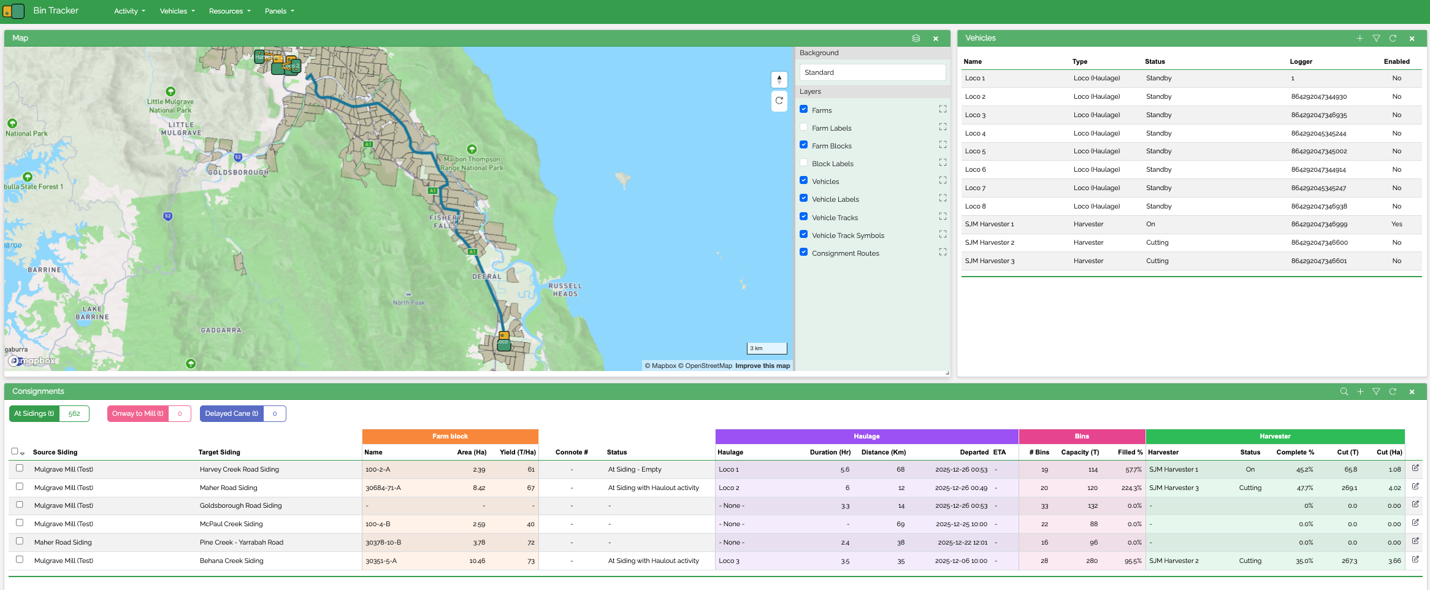
Task: Uncheck the Vehicle Tracks layer
Action: click(x=803, y=216)
